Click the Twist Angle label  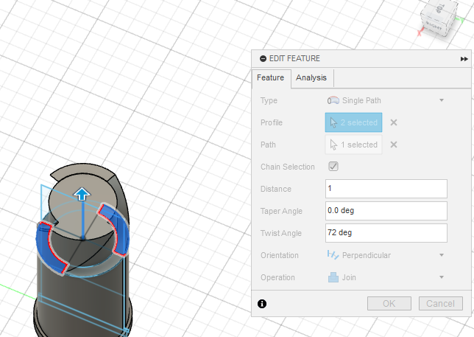(281, 233)
